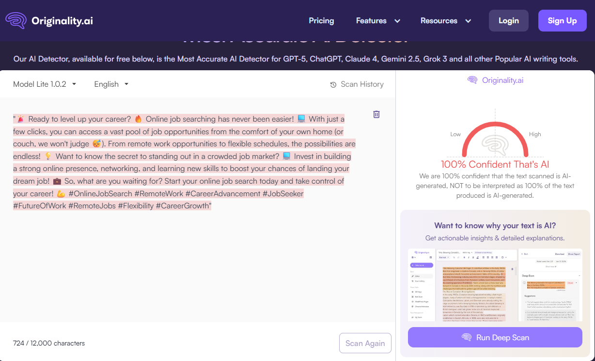This screenshot has height=361, width=595.
Task: Open the Pricing page
Action: pyautogui.click(x=321, y=21)
